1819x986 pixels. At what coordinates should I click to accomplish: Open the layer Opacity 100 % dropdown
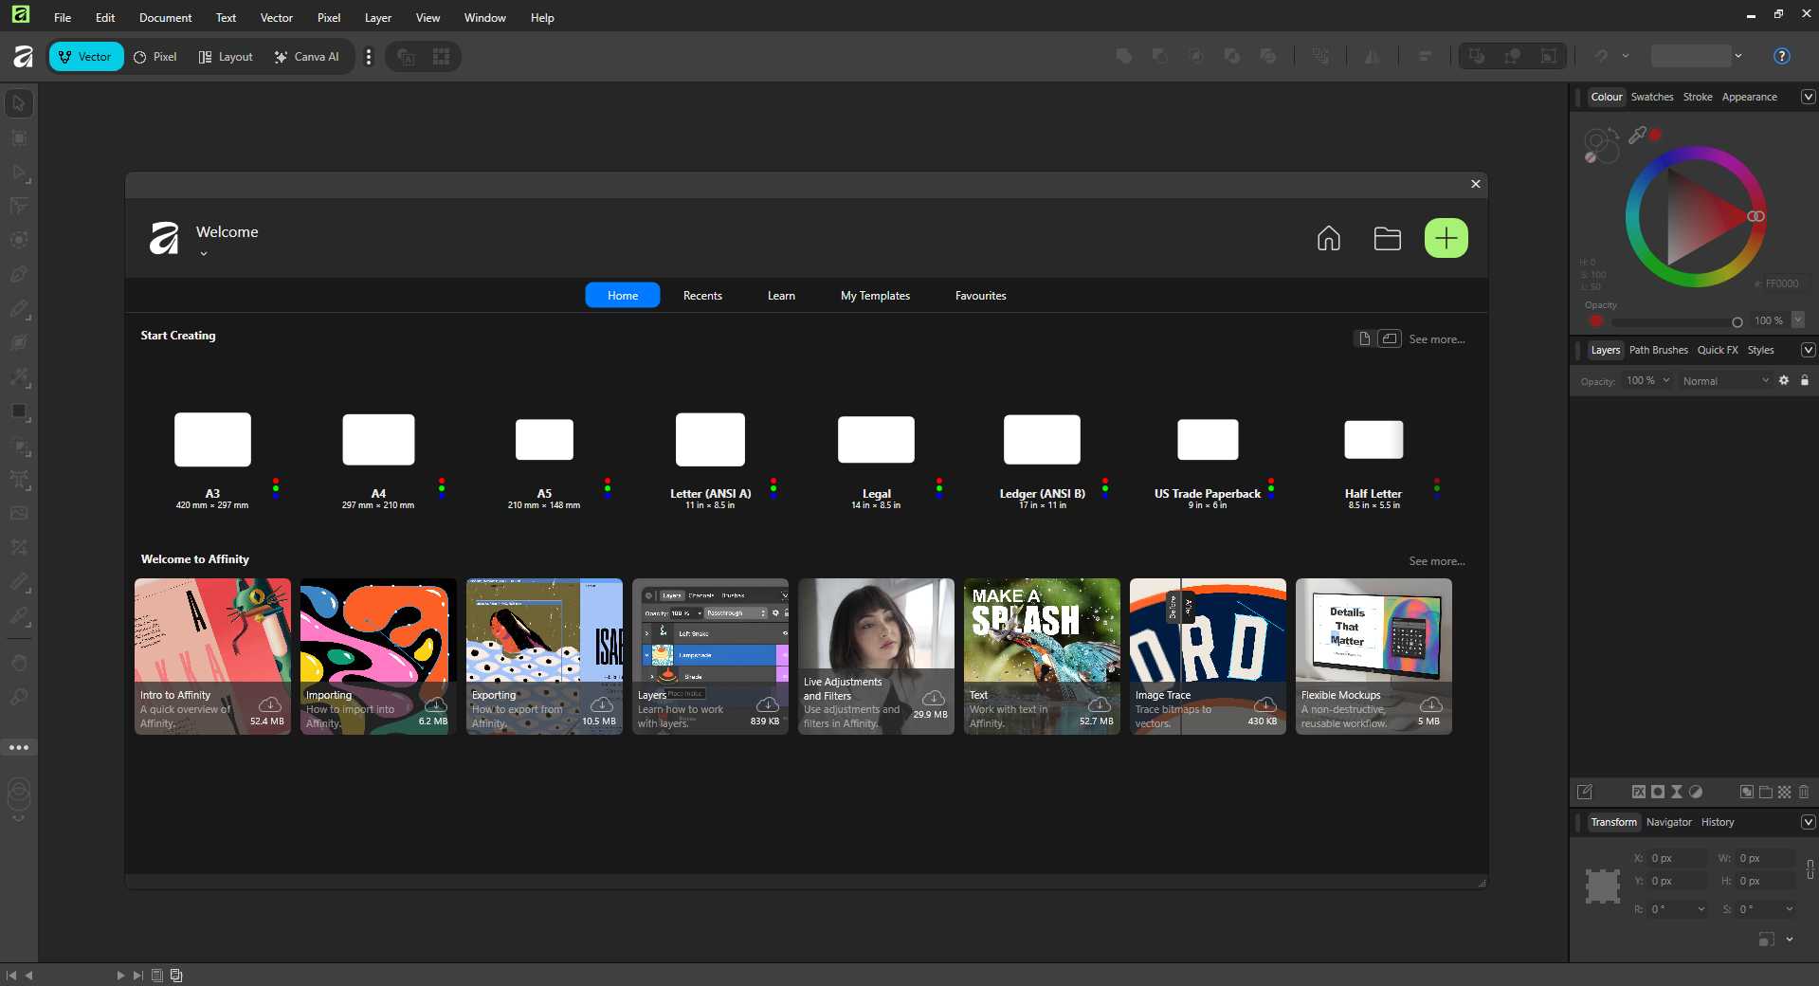pos(1647,381)
